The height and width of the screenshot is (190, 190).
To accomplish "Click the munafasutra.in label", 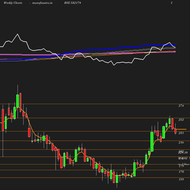I will pyautogui.click(x=42, y=3).
